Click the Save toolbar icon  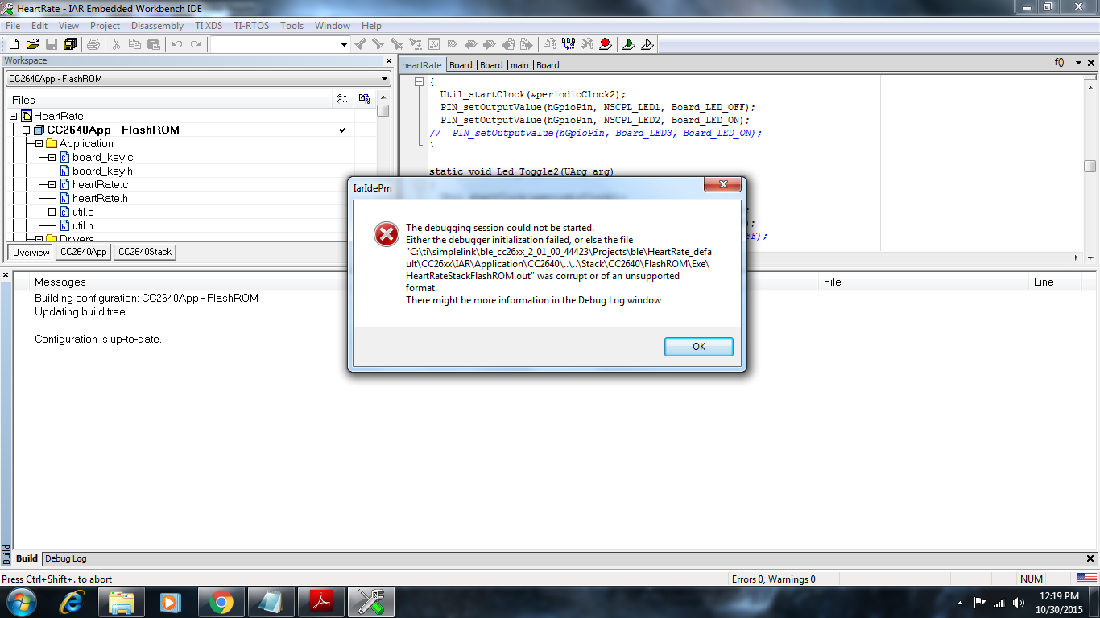click(x=51, y=44)
